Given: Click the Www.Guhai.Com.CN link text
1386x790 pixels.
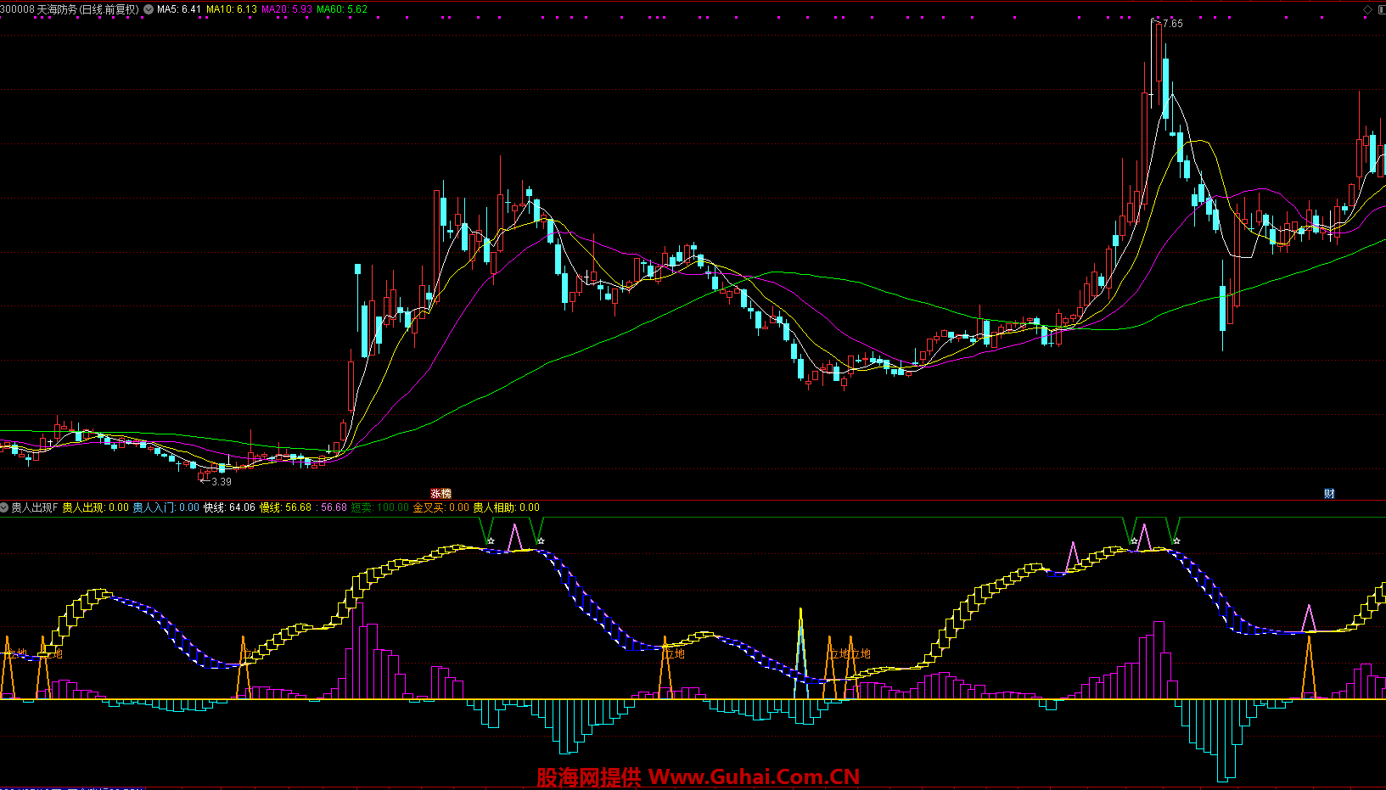Looking at the screenshot, I should pos(754,776).
